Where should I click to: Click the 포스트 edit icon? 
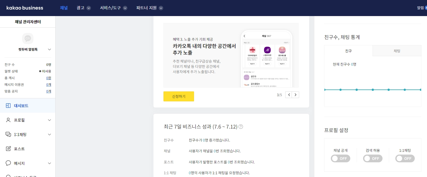click(x=8, y=149)
